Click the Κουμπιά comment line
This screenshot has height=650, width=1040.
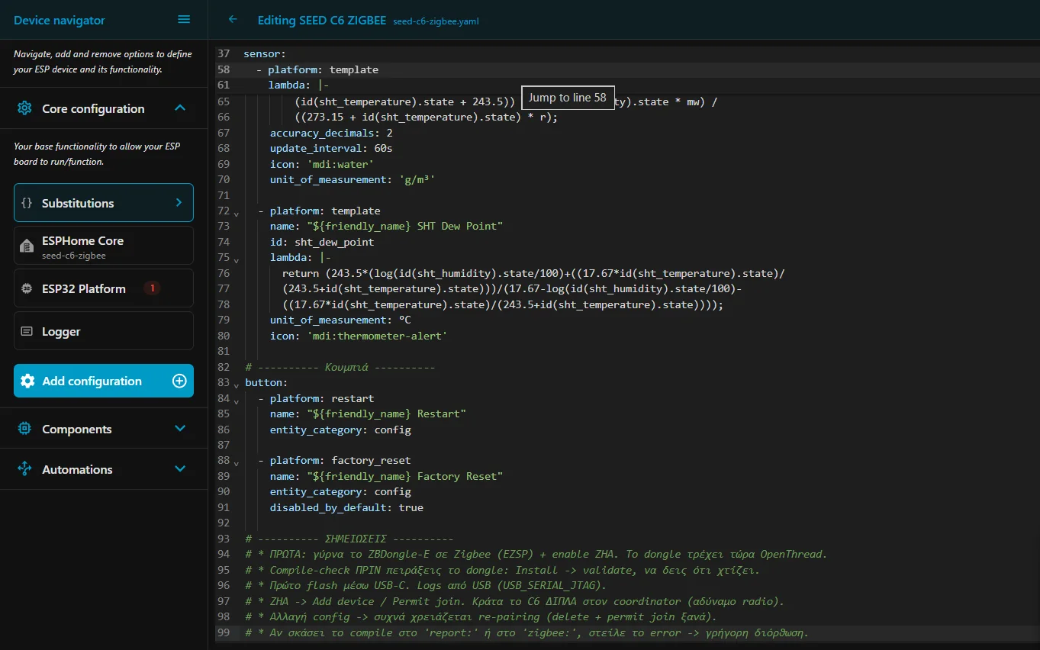pyautogui.click(x=340, y=367)
